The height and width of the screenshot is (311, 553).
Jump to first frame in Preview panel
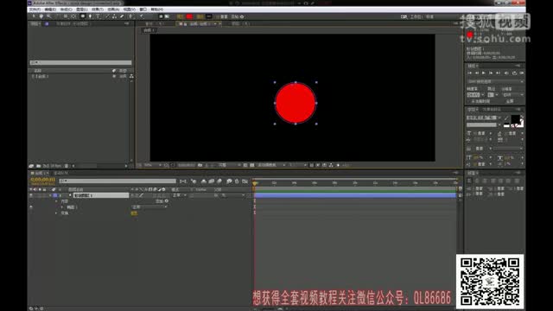[x=469, y=73]
